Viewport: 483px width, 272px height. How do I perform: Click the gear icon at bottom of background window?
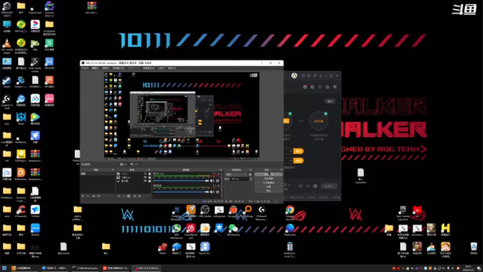point(315,186)
